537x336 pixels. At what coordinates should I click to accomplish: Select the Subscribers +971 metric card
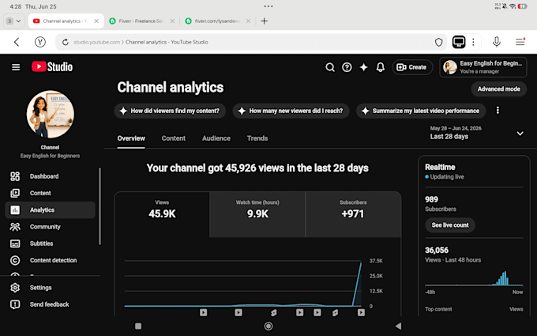(353, 214)
